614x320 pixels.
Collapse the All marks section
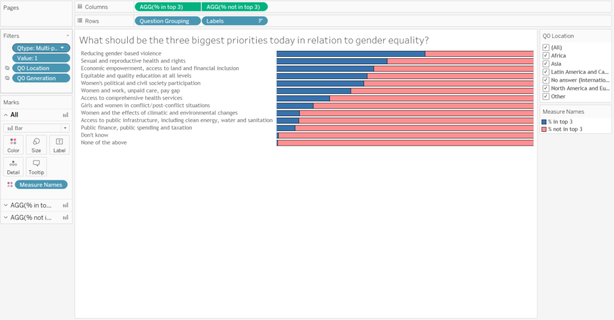[x=5, y=114]
